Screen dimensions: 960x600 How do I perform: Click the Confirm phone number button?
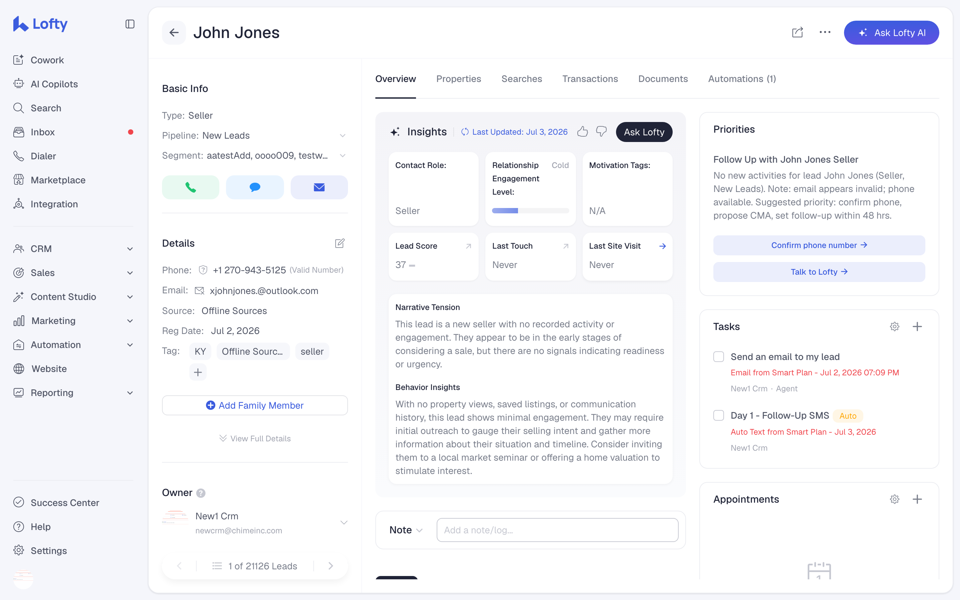pos(819,245)
